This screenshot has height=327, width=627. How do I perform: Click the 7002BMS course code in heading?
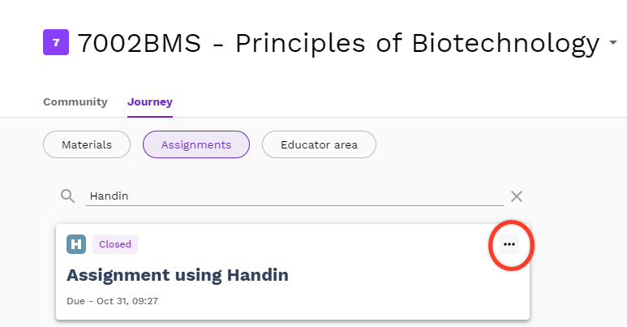[140, 43]
